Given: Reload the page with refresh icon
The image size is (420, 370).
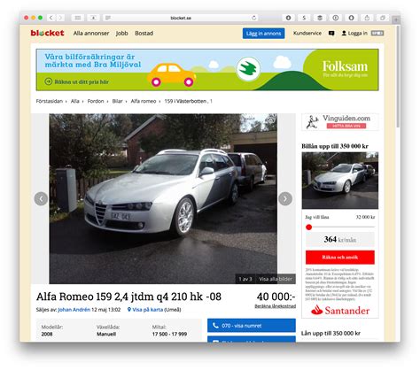Looking at the screenshot, I should pos(253,18).
